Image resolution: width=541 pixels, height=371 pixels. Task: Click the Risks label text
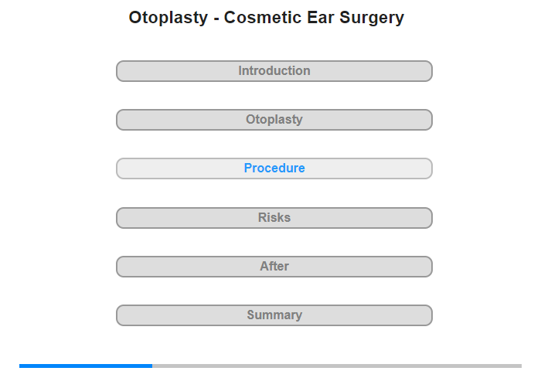click(x=274, y=218)
